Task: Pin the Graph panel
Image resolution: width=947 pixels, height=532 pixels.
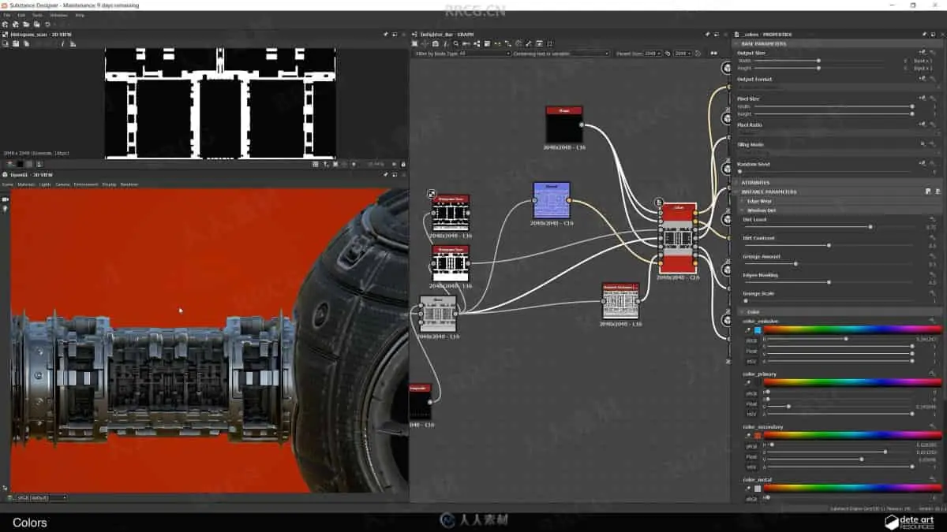Action: 707,35
